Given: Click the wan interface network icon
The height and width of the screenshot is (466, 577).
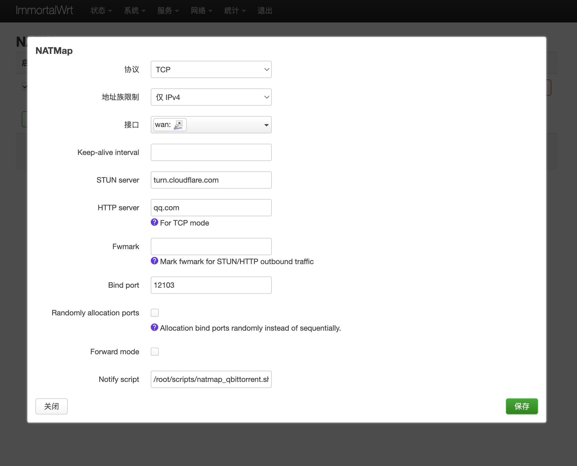Looking at the screenshot, I should point(178,125).
